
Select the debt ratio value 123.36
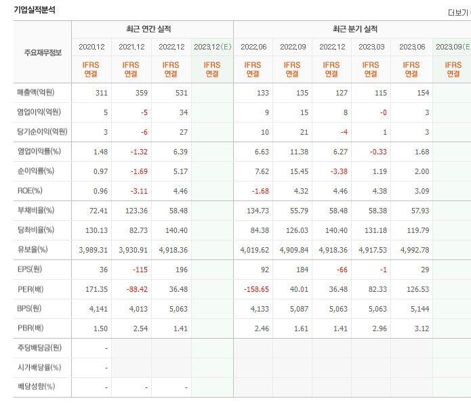click(136, 211)
